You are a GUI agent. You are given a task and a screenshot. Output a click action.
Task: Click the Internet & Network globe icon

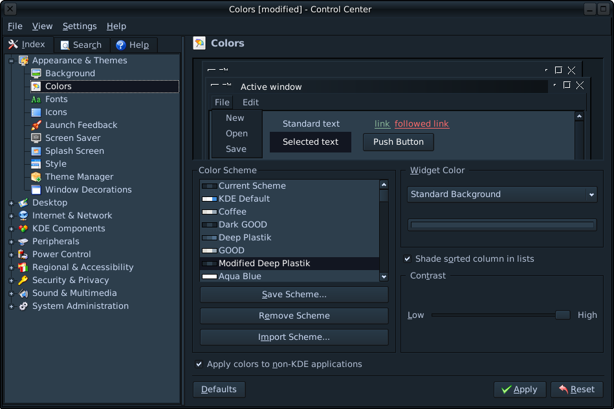[23, 215]
